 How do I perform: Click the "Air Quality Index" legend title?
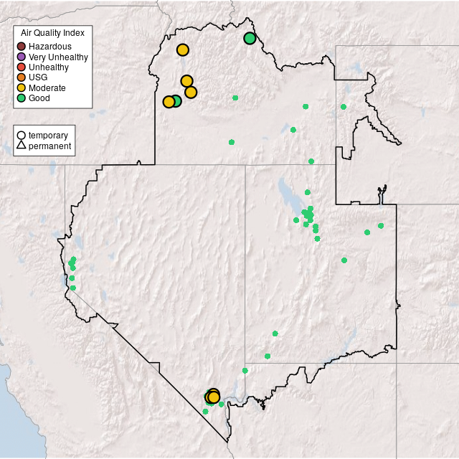52,33
